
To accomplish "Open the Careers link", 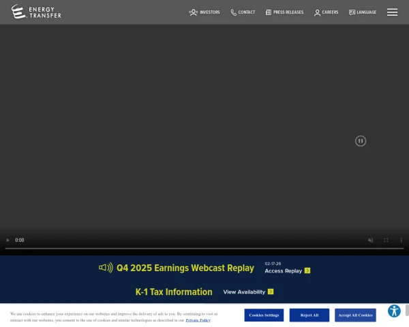I will tap(330, 12).
